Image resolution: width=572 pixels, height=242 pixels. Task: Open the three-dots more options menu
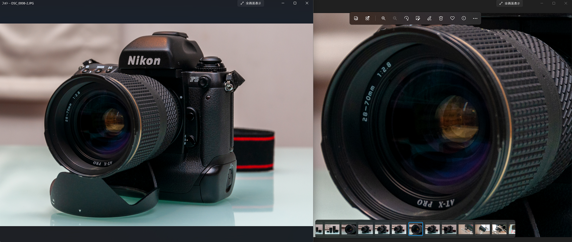(x=475, y=18)
